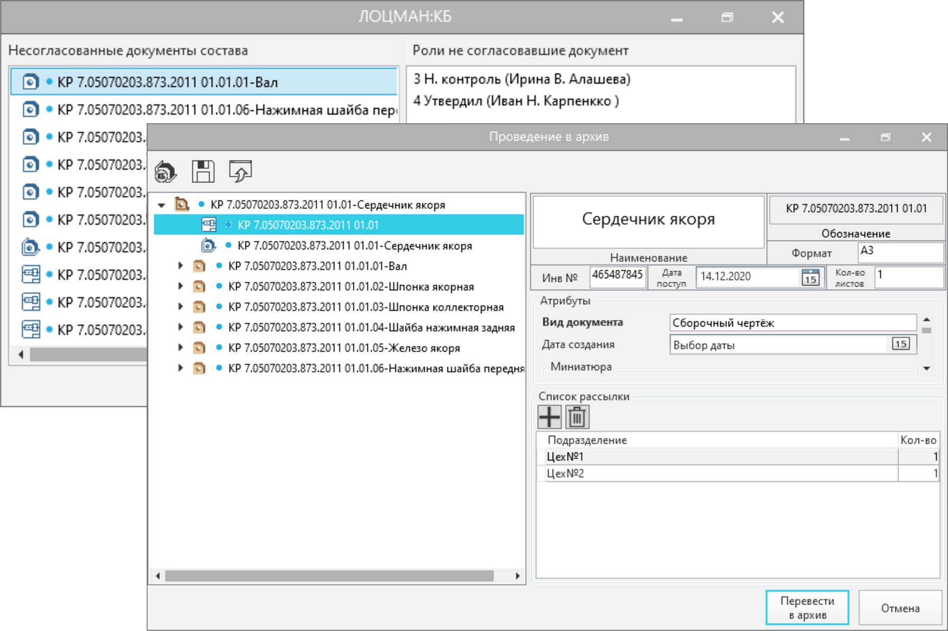Image resolution: width=948 pixels, height=631 pixels.
Task: Click document icon of 01.01.01-Вал in ЛОЦМАН:КБ list
Action: coord(31,82)
